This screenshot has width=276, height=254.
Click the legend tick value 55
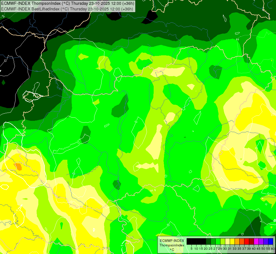(x=268, y=249)
